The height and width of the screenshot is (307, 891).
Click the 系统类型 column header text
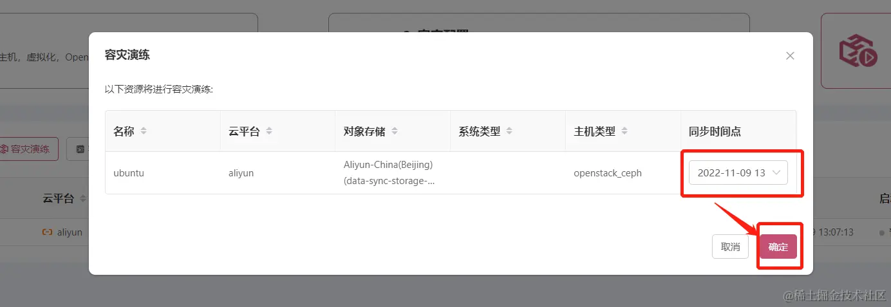(x=480, y=131)
